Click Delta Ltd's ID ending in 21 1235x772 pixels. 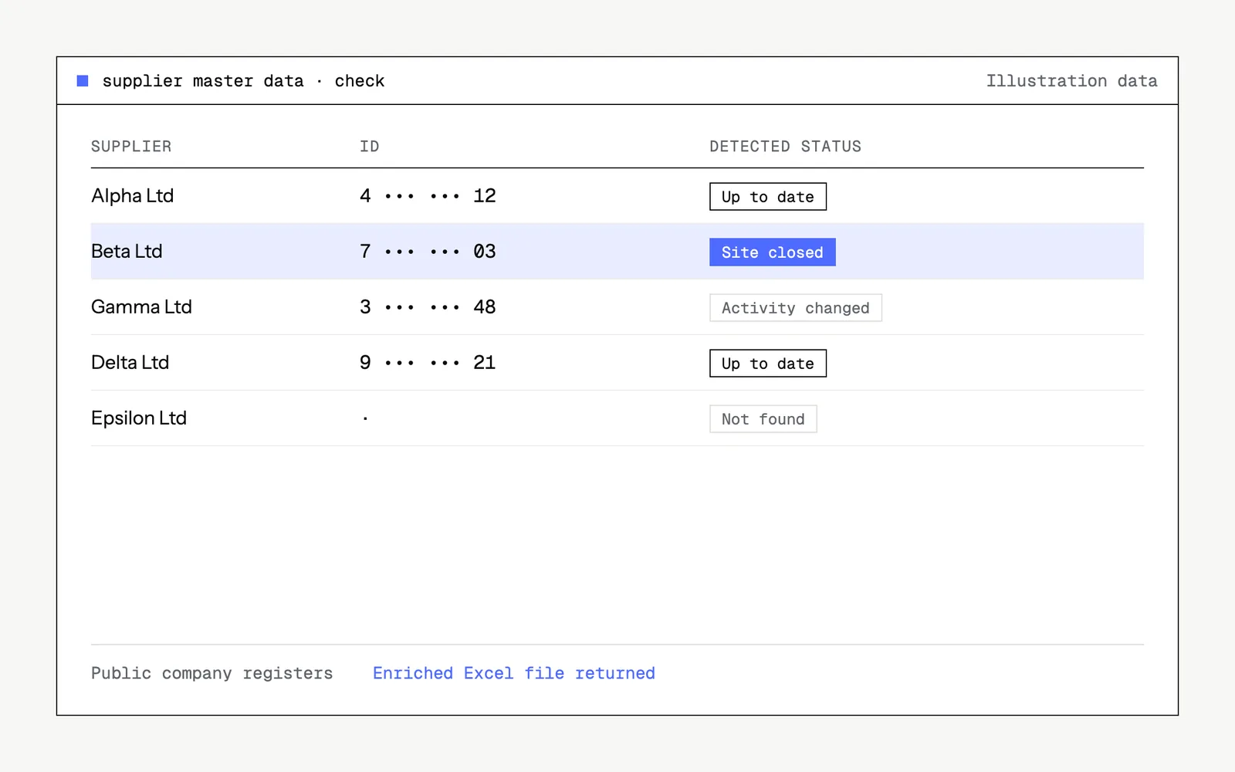coord(428,363)
